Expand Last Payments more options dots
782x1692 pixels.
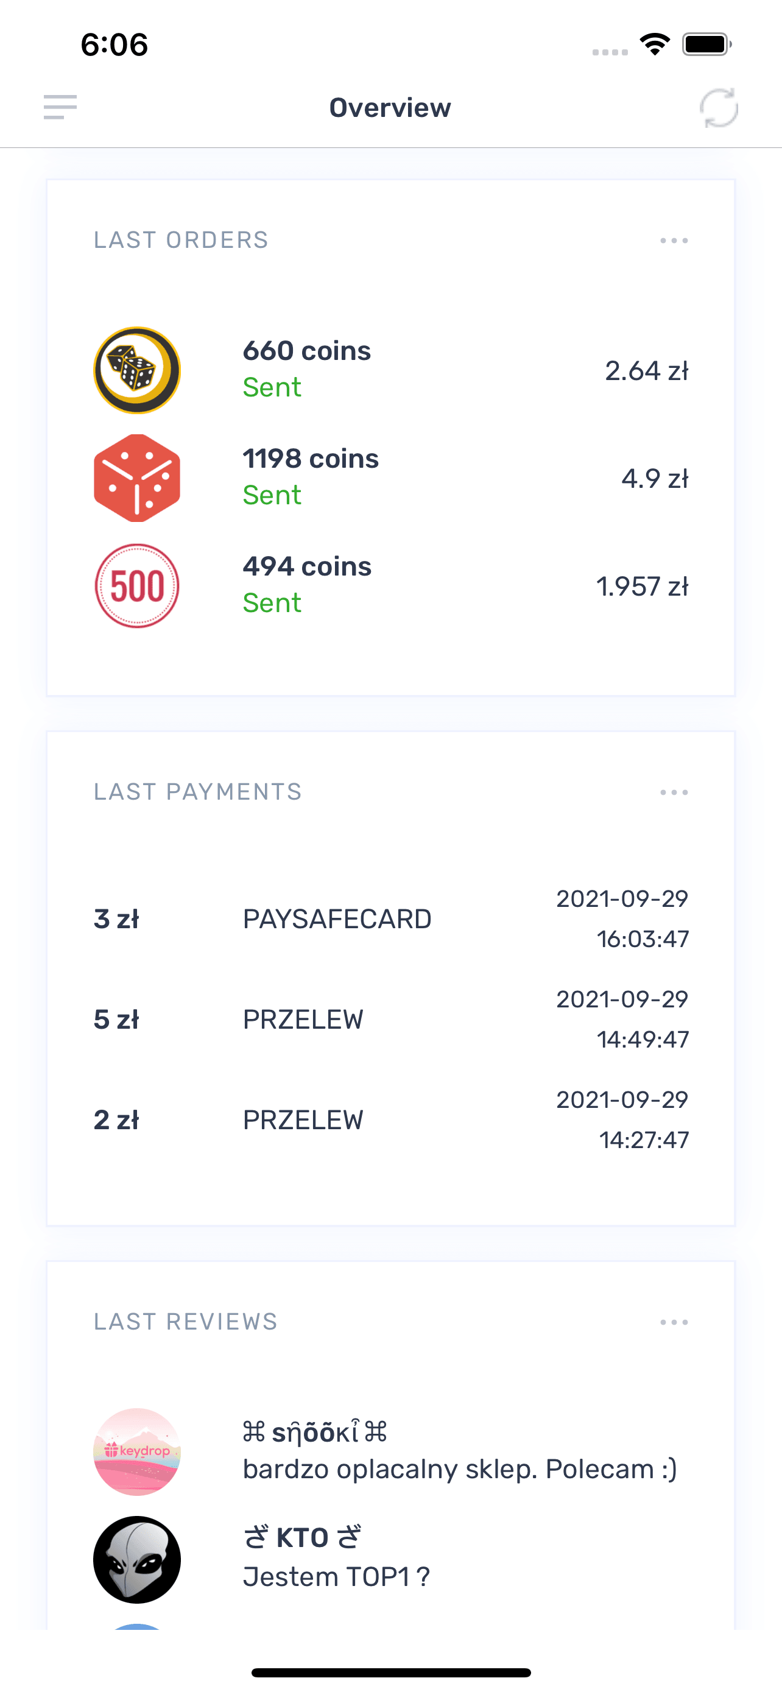click(674, 792)
